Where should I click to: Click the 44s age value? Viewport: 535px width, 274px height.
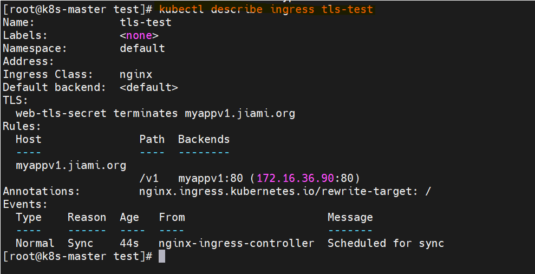coord(129,243)
